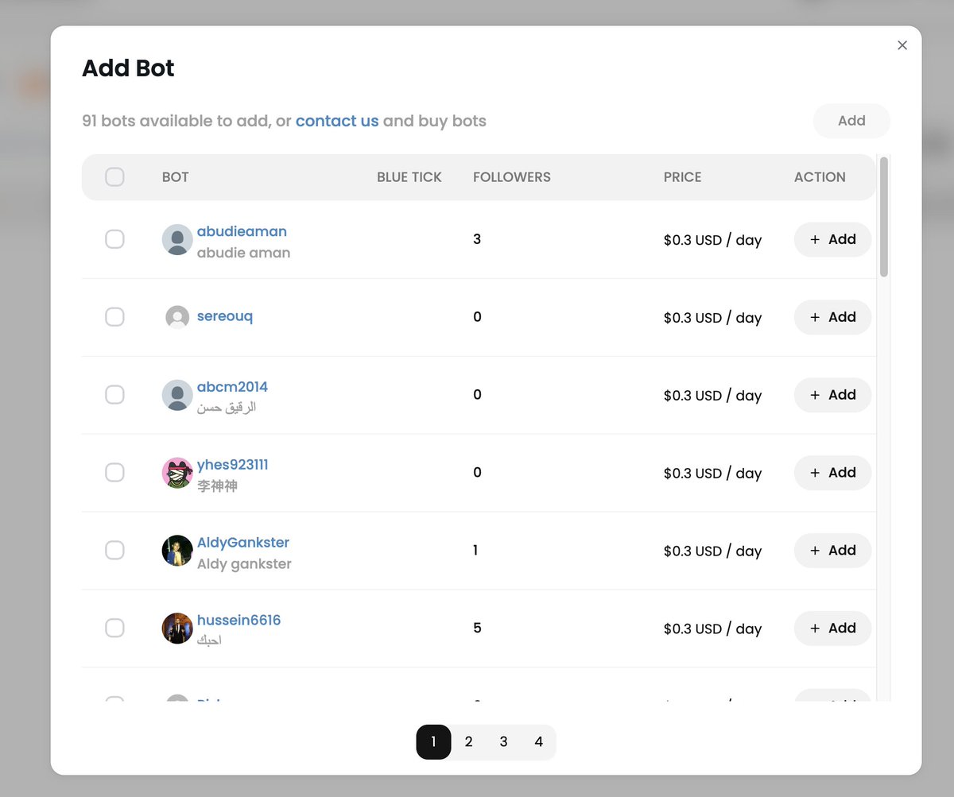
Task: Click abudieaman's profile avatar
Action: click(176, 239)
